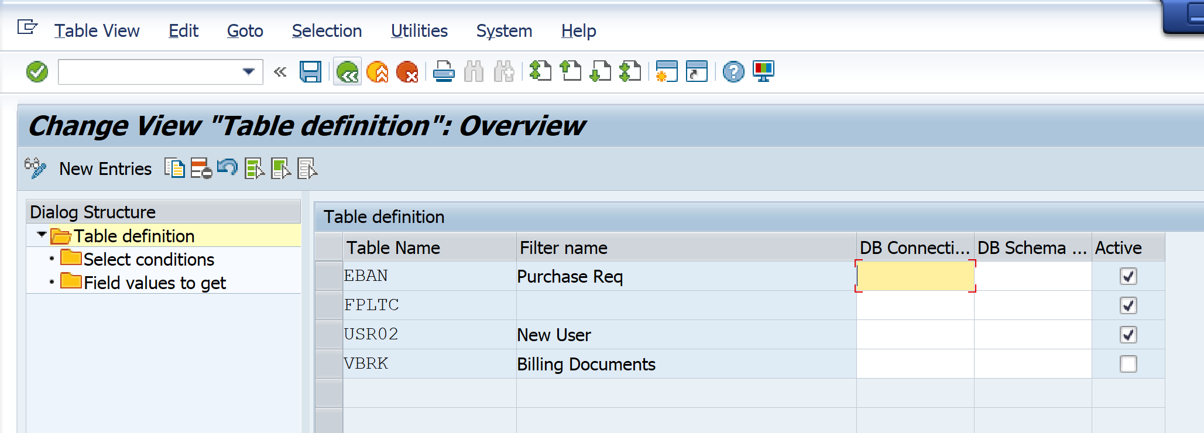
Task: Click the New Entries button
Action: click(x=105, y=169)
